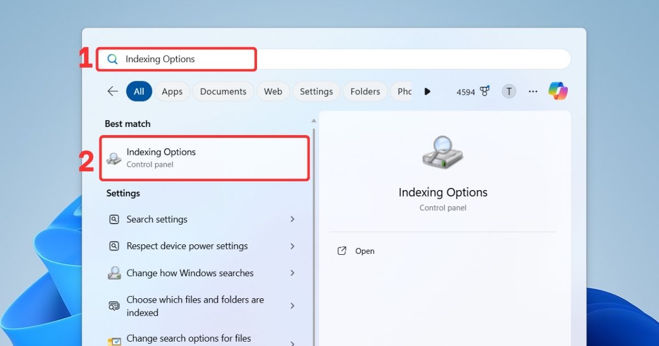Click the Open link under Indexing Options
The height and width of the screenshot is (346, 659).
coord(364,250)
